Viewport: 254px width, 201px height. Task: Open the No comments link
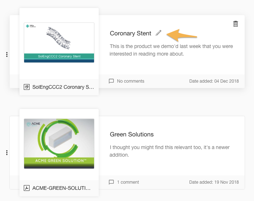pos(130,81)
